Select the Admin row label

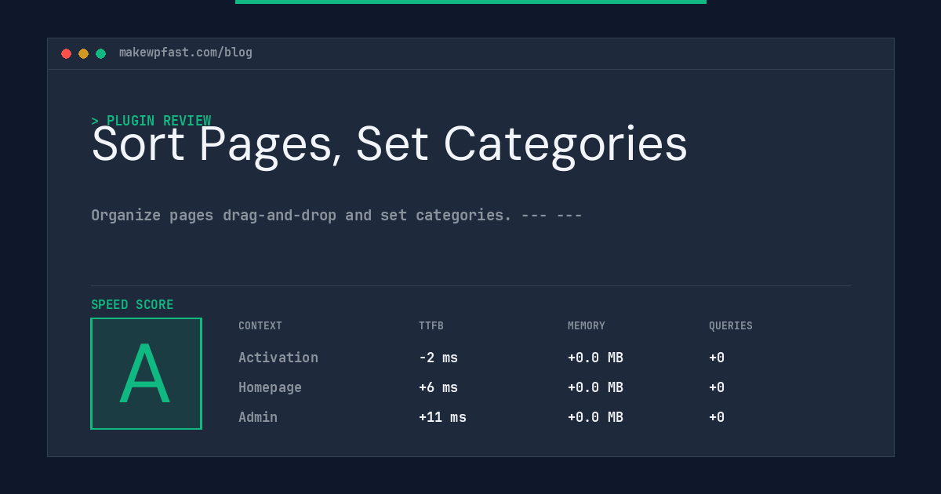(x=258, y=417)
